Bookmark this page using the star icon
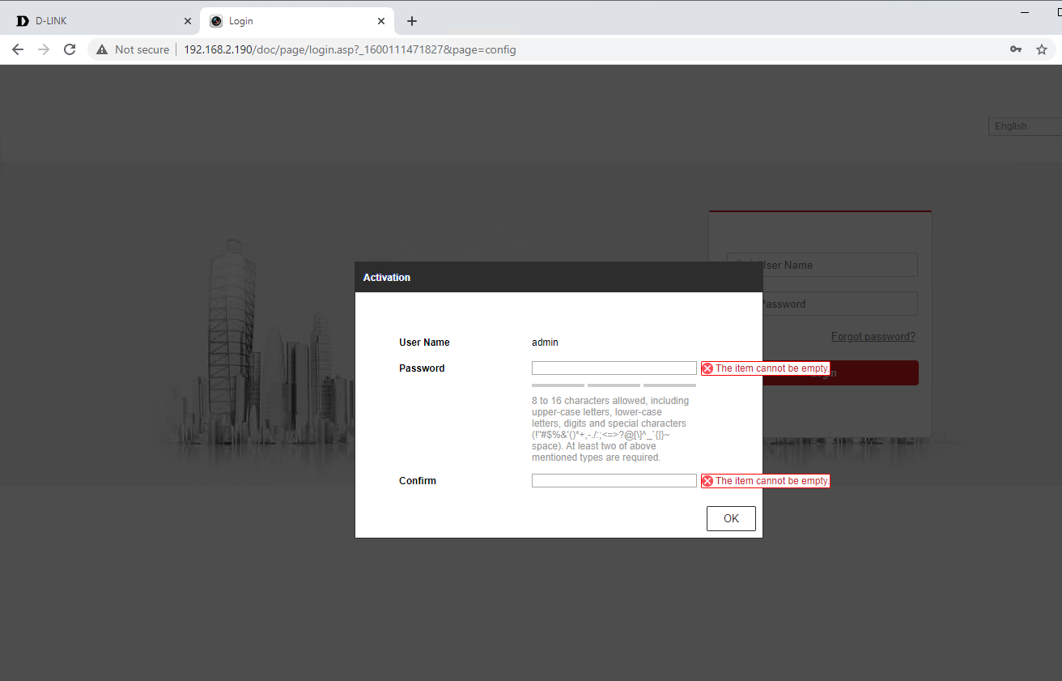1062x681 pixels. point(1042,49)
